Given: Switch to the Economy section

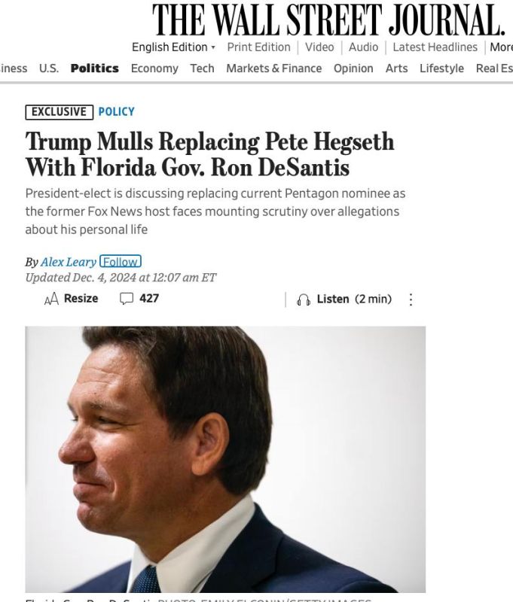Looking at the screenshot, I should 154,68.
